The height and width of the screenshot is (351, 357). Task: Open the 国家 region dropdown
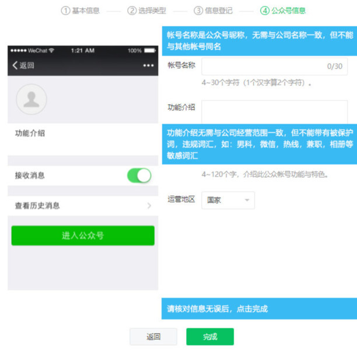[228, 200]
